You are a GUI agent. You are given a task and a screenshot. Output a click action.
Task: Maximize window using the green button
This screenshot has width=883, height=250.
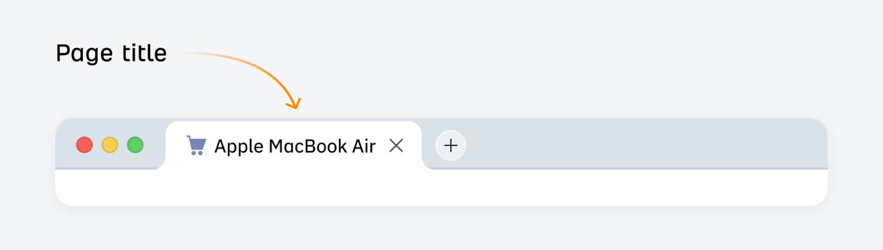coord(135,145)
